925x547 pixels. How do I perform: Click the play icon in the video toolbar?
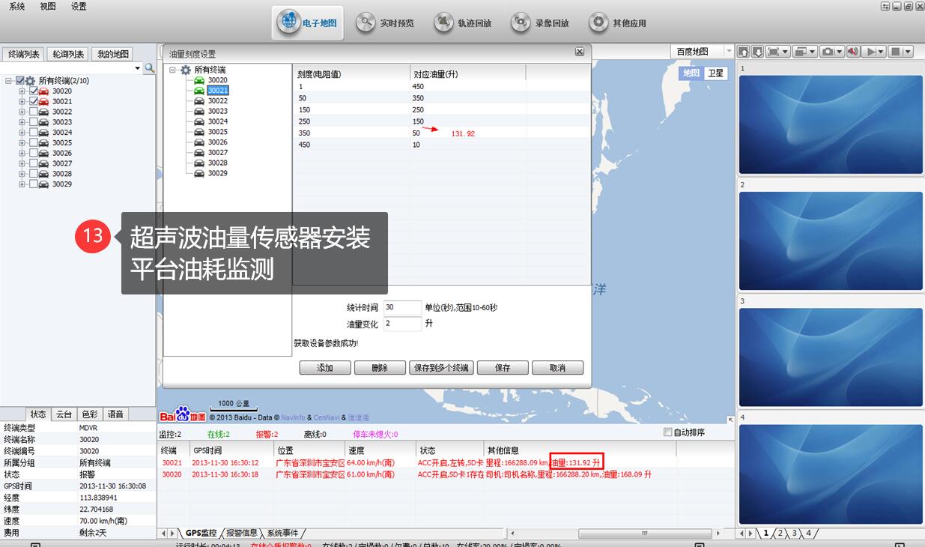[x=870, y=52]
